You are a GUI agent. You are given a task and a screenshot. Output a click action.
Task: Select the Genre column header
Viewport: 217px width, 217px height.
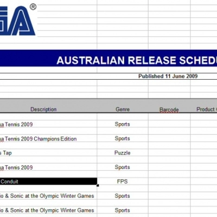[123, 110]
